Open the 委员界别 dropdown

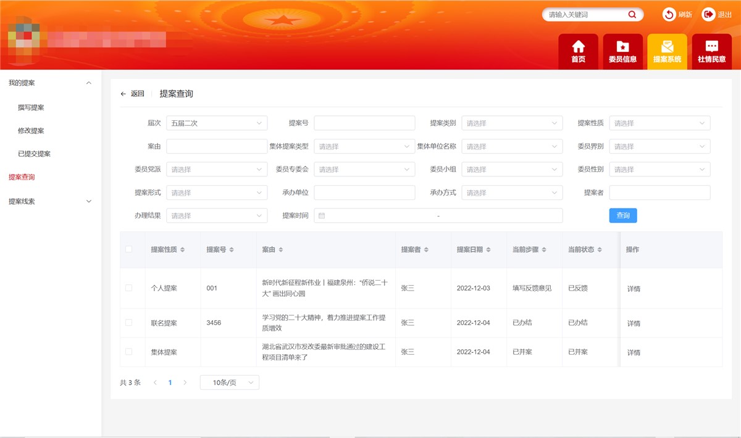click(659, 146)
